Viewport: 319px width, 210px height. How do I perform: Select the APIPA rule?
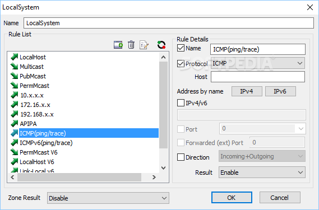(x=28, y=124)
